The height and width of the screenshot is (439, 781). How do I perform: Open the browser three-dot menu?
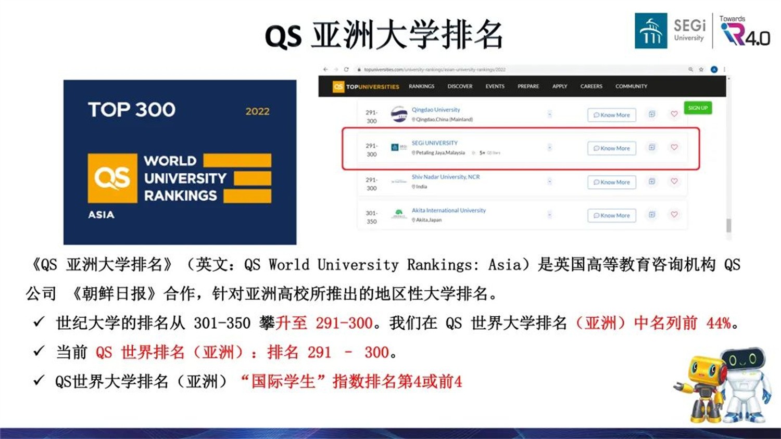point(724,69)
